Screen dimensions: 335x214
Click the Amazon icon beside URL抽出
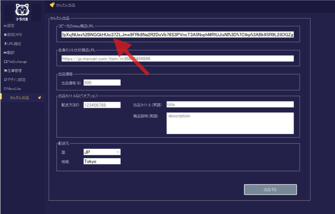click(x=5, y=44)
